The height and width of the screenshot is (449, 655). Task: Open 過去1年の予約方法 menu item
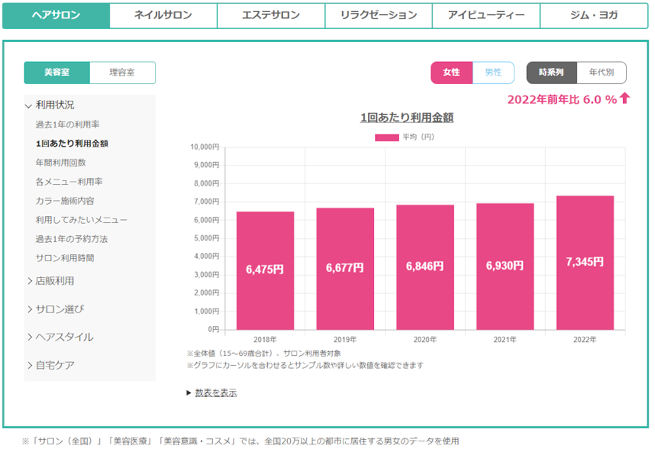coord(71,239)
